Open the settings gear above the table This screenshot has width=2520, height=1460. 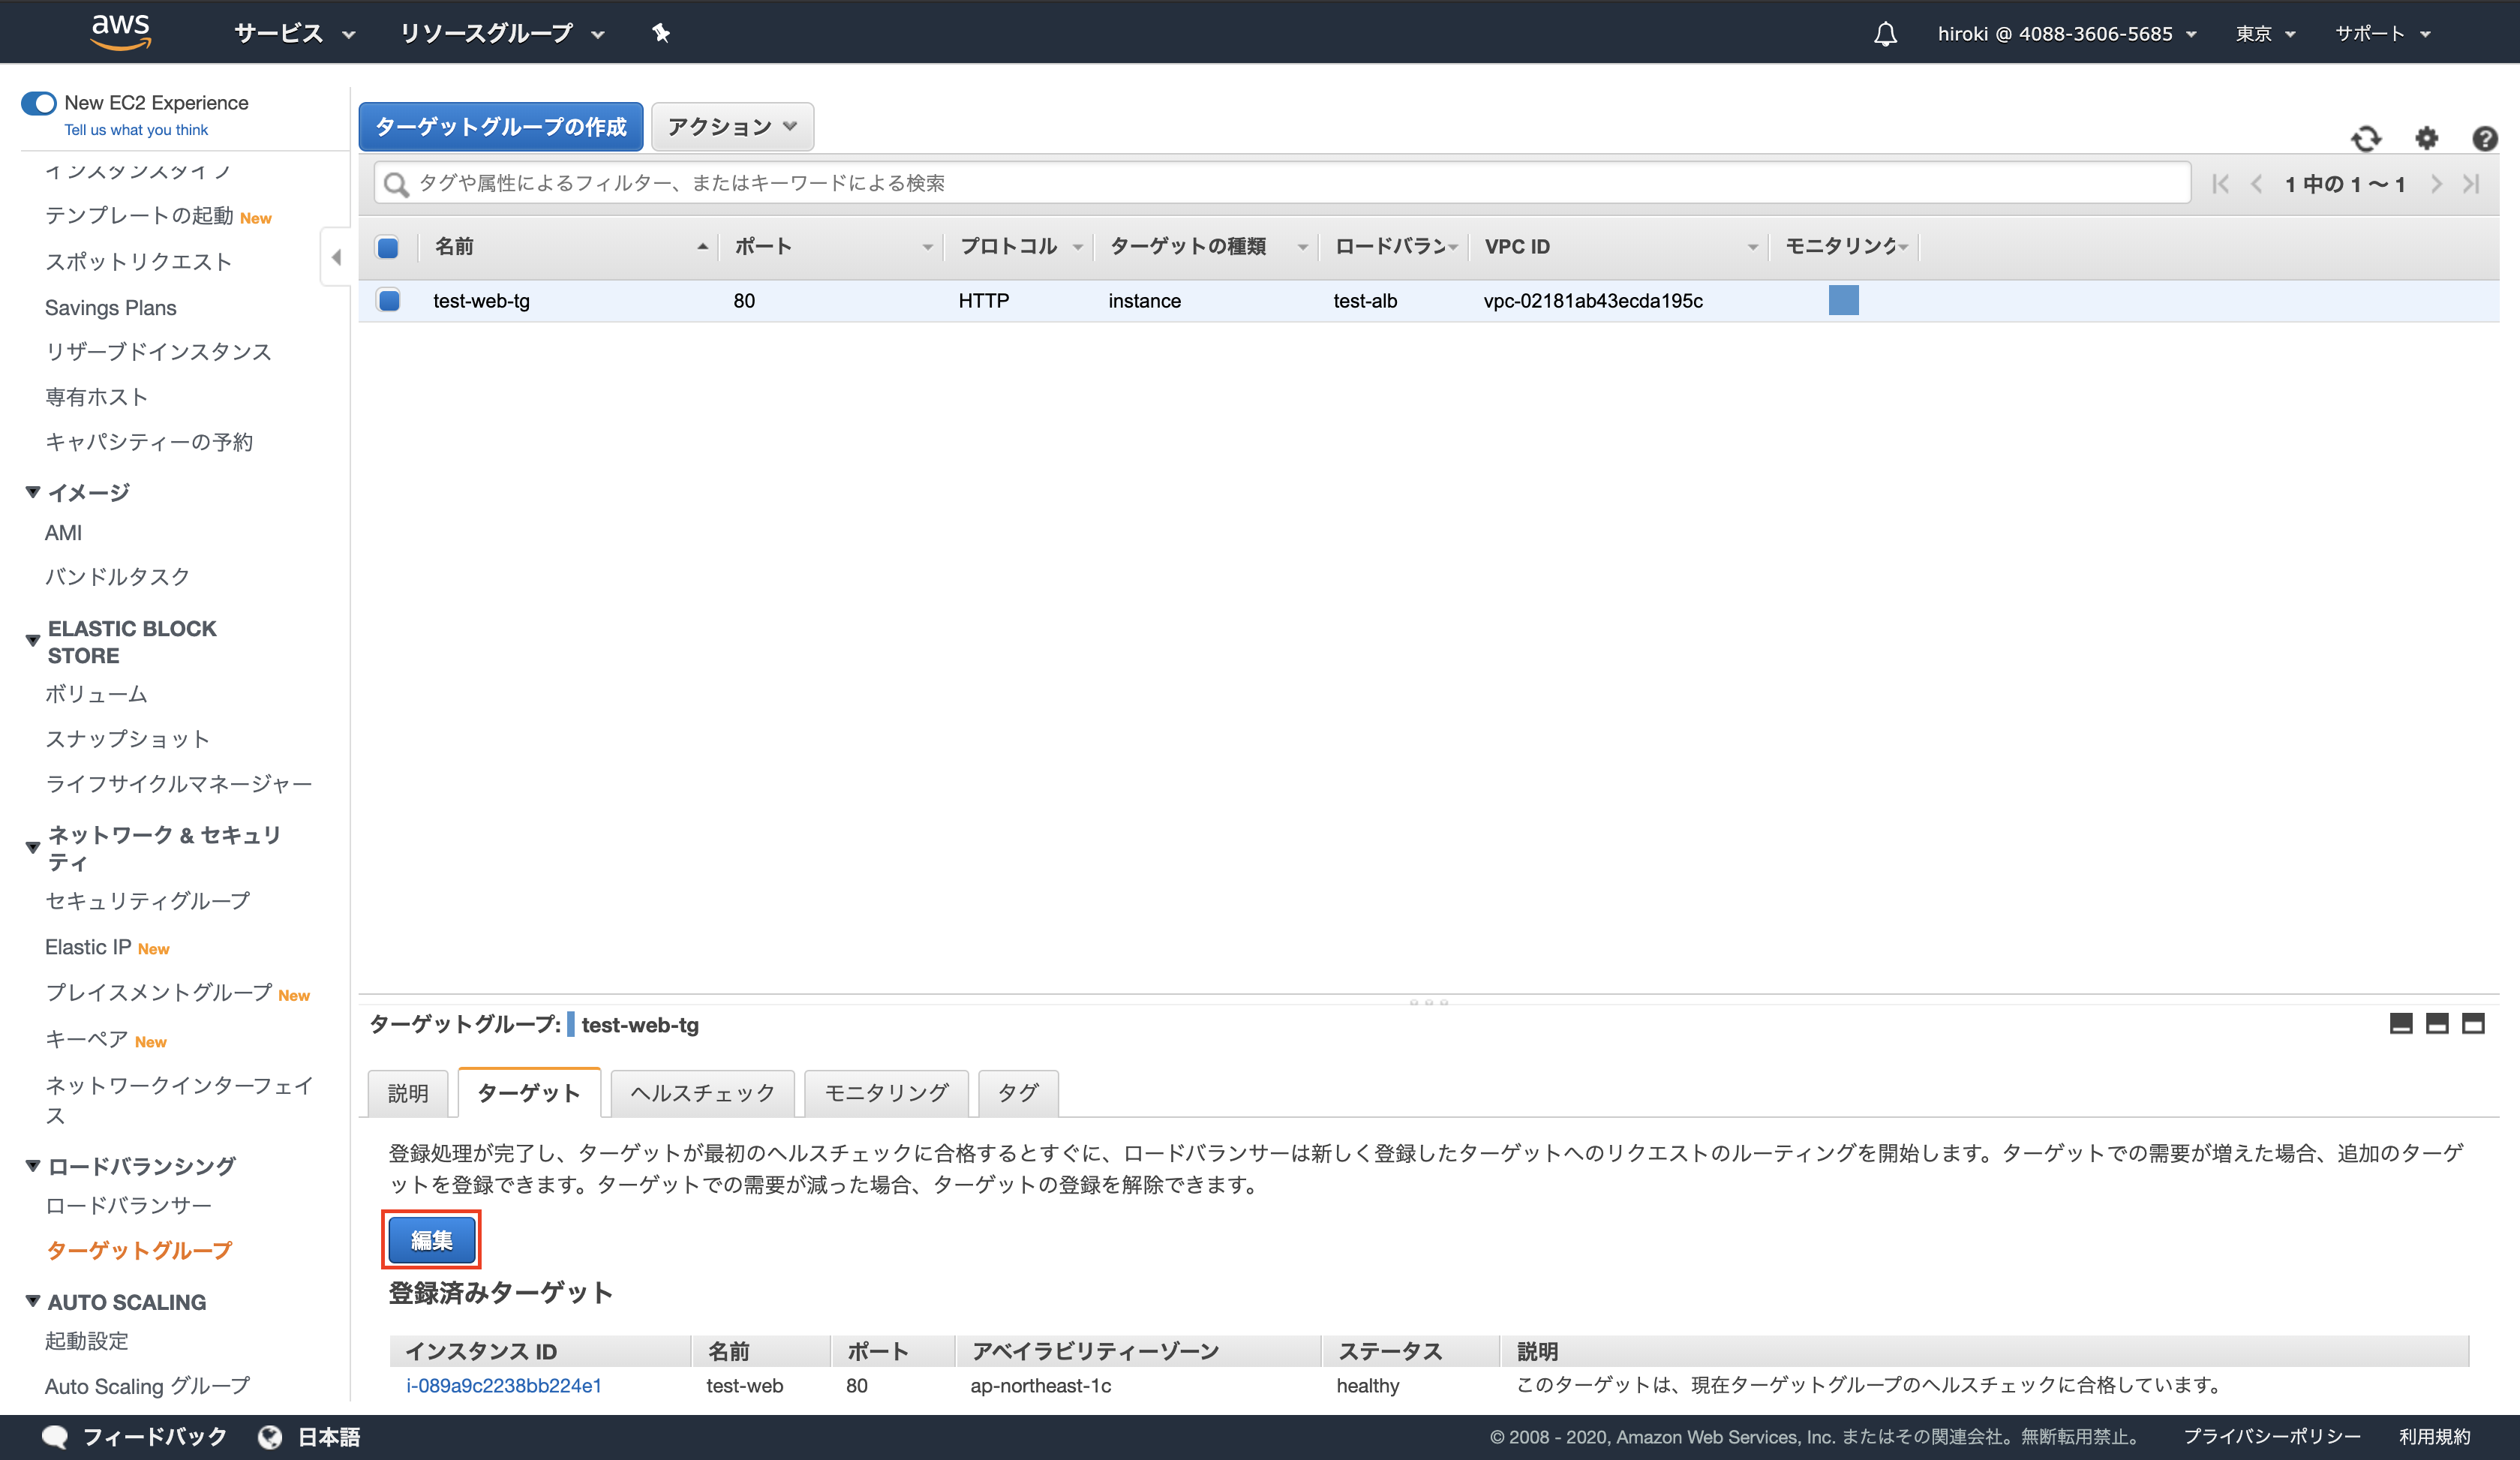point(2427,139)
